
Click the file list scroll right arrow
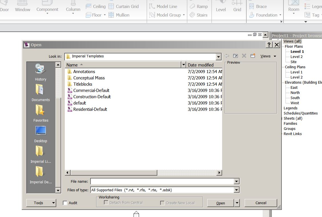point(219,173)
